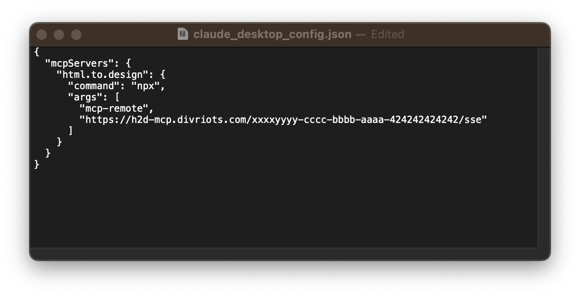Click the green zoom button
Viewport: 580px width, 297px height.
pyautogui.click(x=76, y=35)
